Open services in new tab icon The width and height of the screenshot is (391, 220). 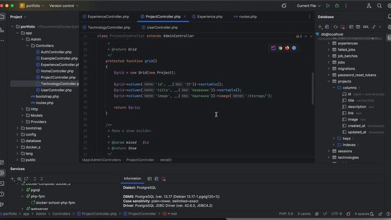click(26, 178)
